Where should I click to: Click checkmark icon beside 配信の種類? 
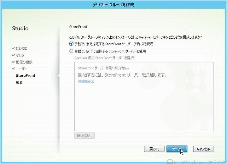coord(14,62)
